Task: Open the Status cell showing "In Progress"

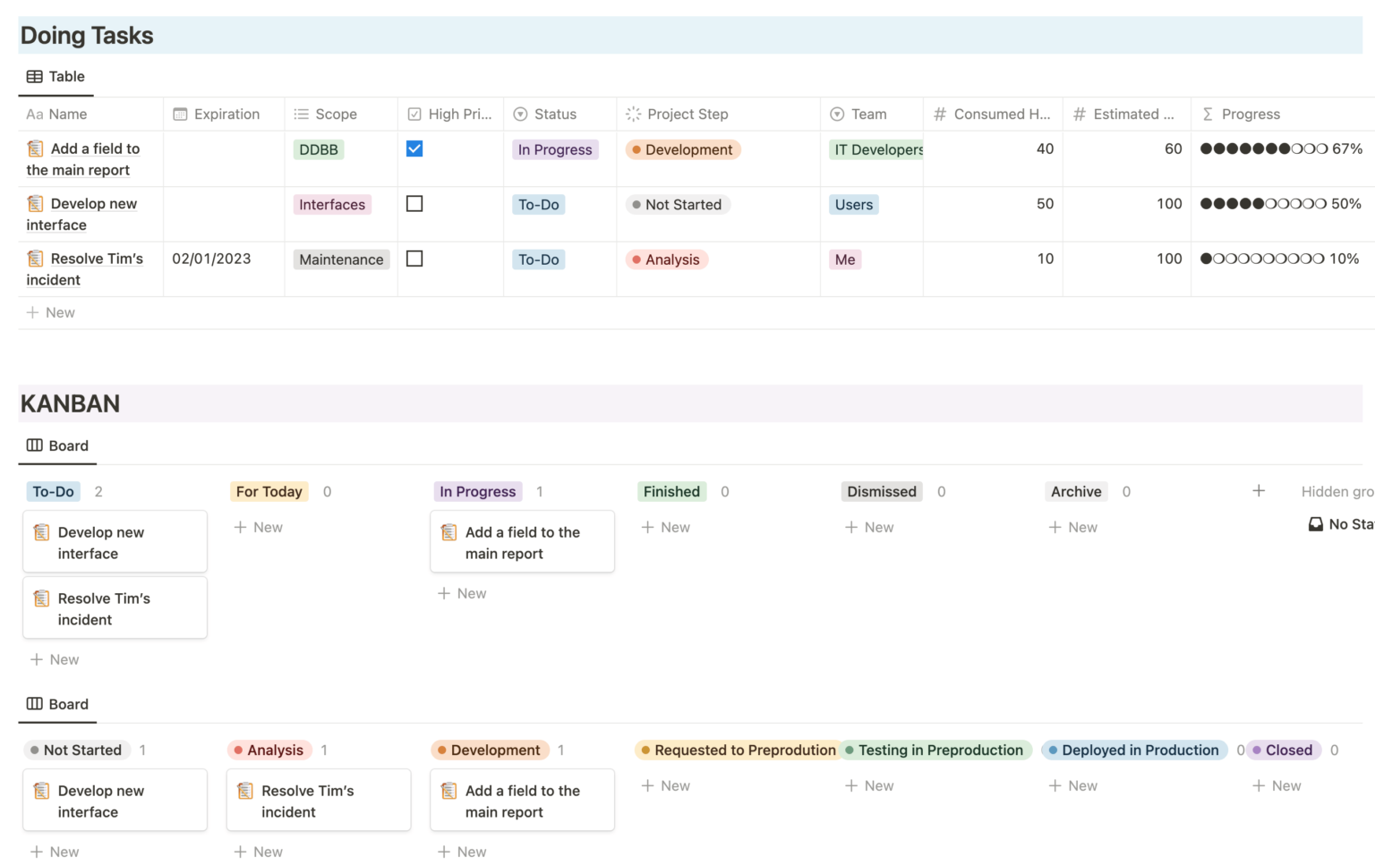Action: [555, 149]
